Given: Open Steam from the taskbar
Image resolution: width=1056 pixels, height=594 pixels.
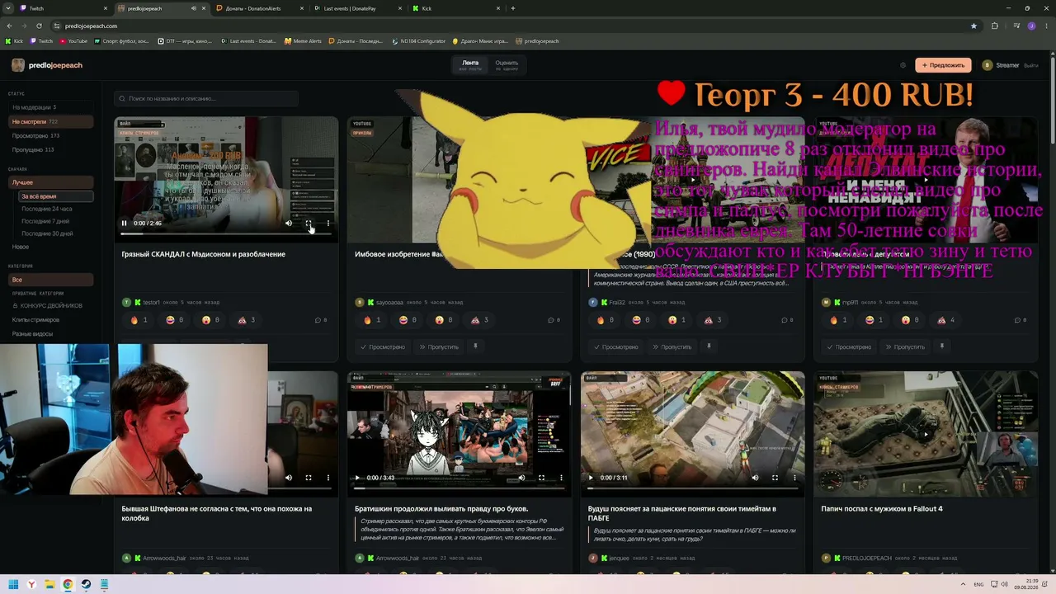Looking at the screenshot, I should pyautogui.click(x=86, y=584).
